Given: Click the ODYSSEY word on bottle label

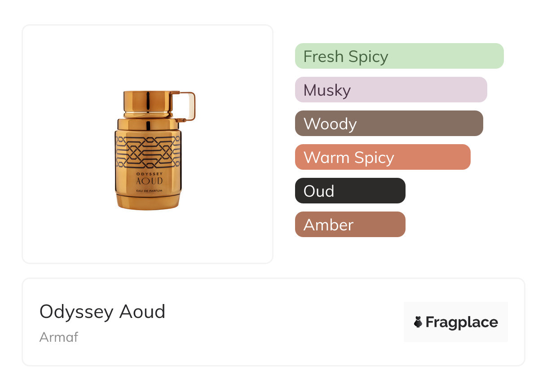Looking at the screenshot, I should [148, 173].
